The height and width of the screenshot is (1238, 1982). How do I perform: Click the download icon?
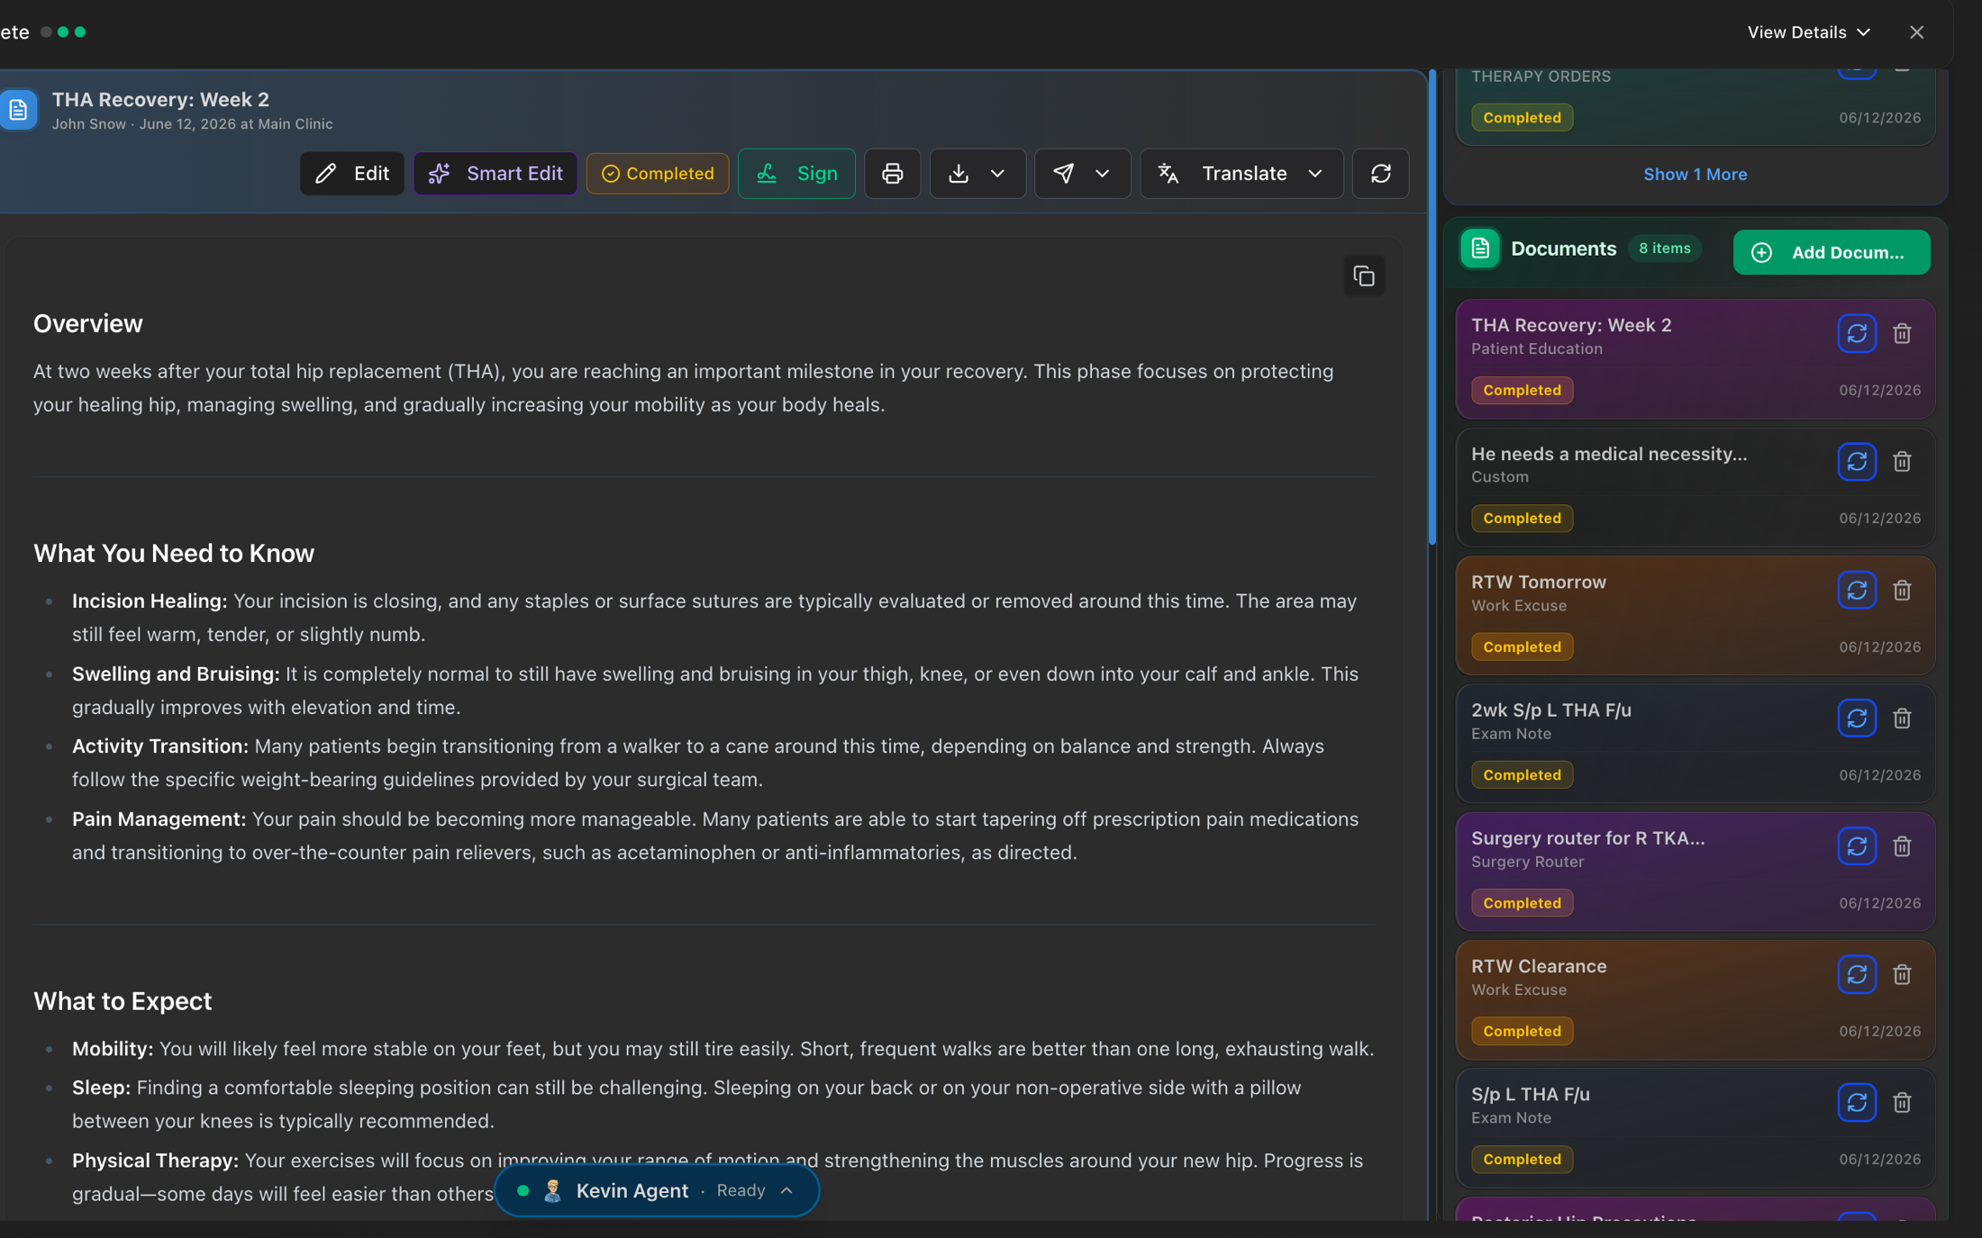coord(959,173)
